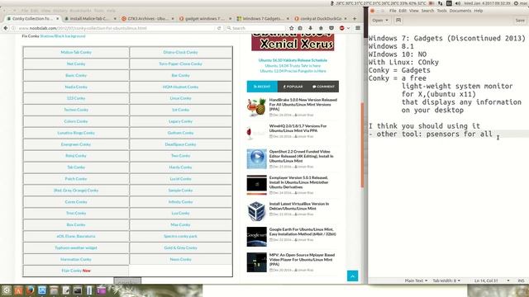Viewport: 529px width, 297px height.
Task: Click the Firefox page vertical scrollbar
Action: (362, 145)
